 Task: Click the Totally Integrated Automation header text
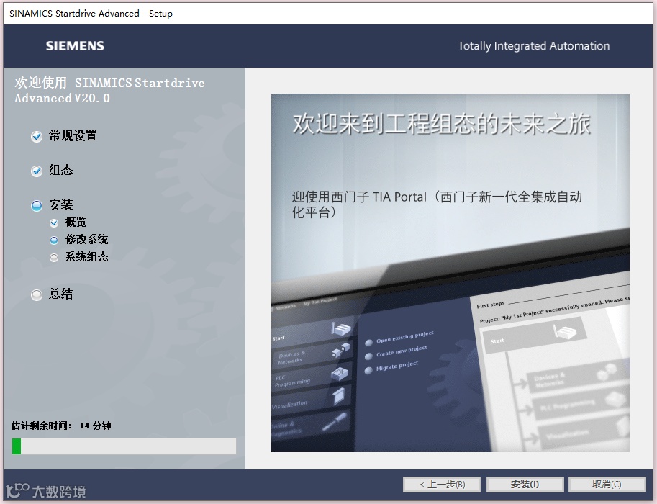534,45
